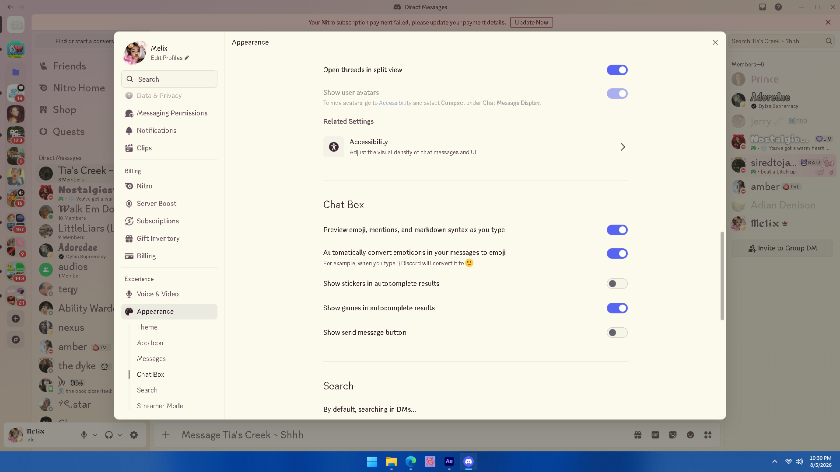Jump to Streamer Mode subsection
Viewport: 840px width, 472px height.
[160, 406]
